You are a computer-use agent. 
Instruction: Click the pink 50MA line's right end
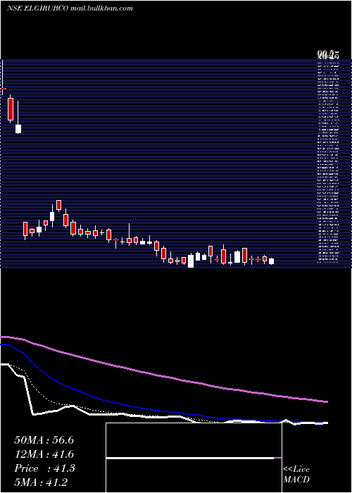click(x=327, y=401)
